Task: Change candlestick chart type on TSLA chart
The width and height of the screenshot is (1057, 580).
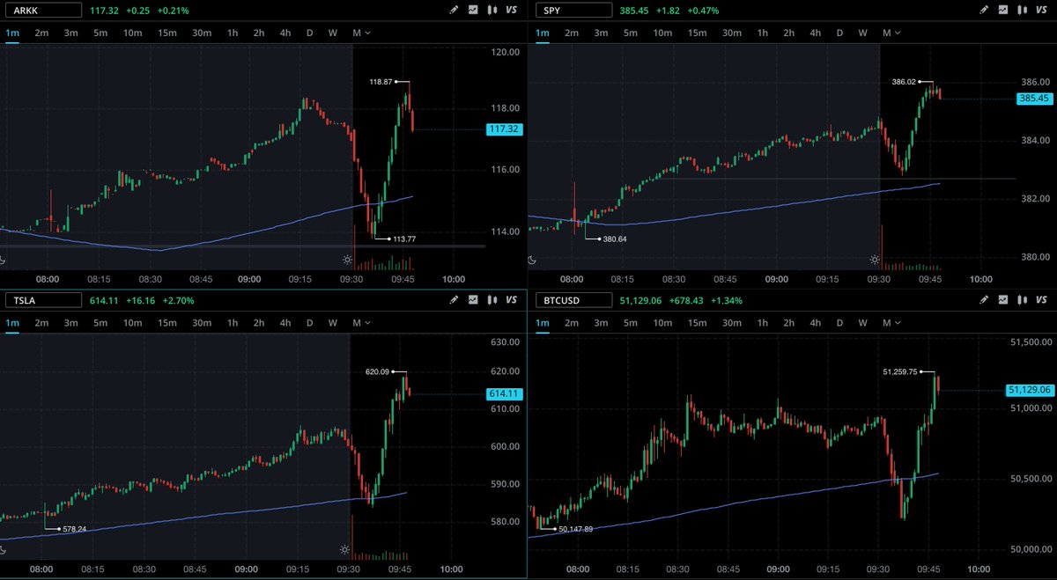Action: pyautogui.click(x=492, y=300)
